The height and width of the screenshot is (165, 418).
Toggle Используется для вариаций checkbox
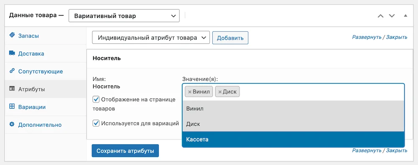click(96, 123)
